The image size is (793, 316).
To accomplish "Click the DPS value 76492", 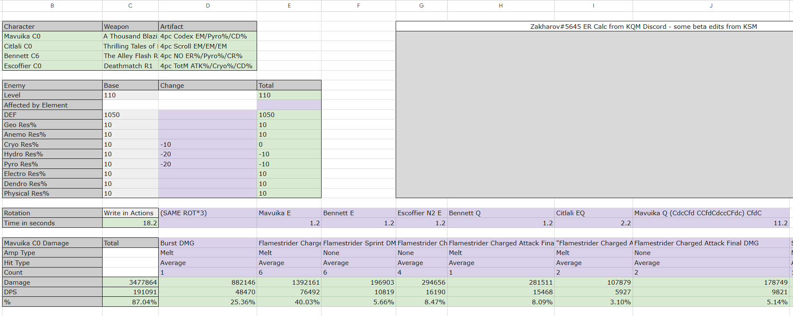I will coord(289,292).
